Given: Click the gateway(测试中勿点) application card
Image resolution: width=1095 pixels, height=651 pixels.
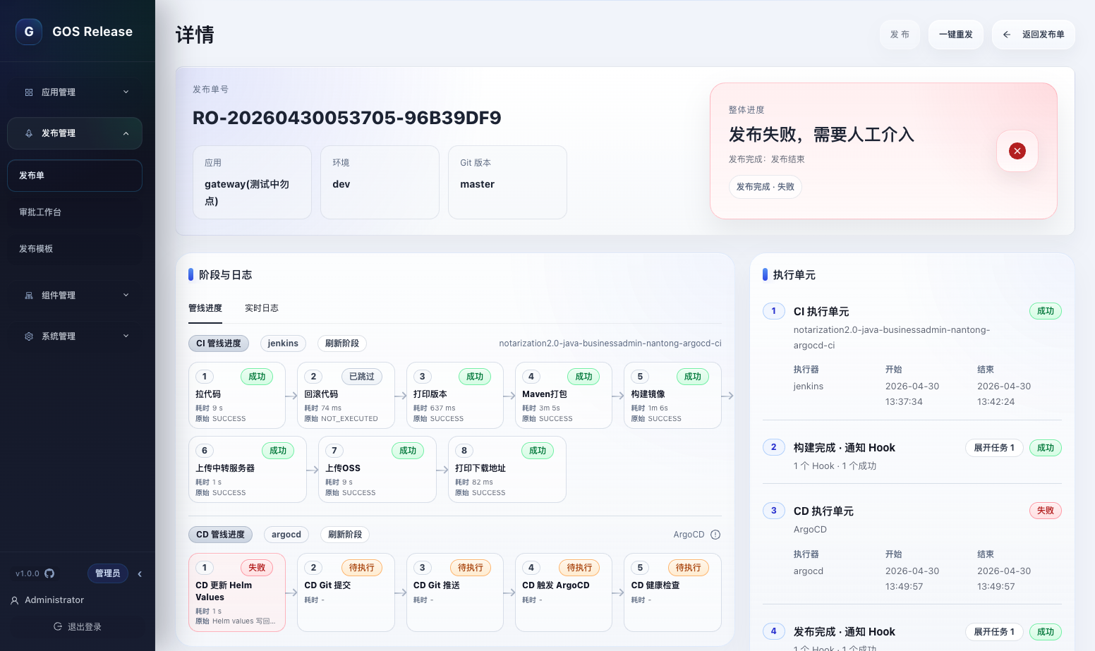Looking at the screenshot, I should point(253,183).
